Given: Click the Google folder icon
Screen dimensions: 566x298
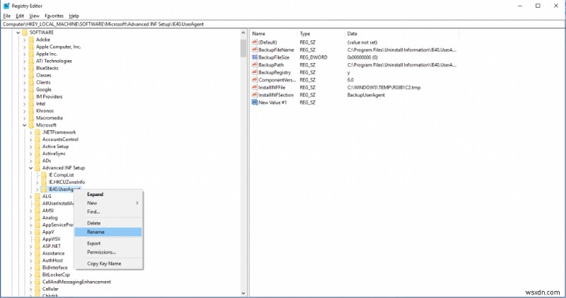Looking at the screenshot, I should [31, 90].
